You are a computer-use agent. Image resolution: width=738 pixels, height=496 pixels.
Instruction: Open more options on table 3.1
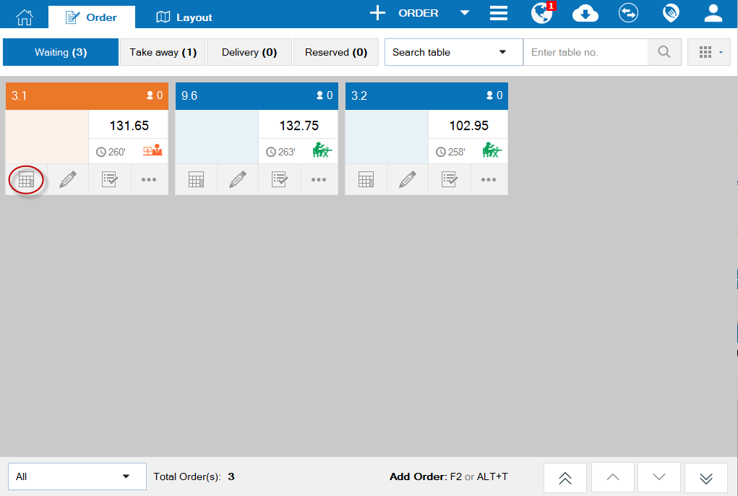click(149, 180)
